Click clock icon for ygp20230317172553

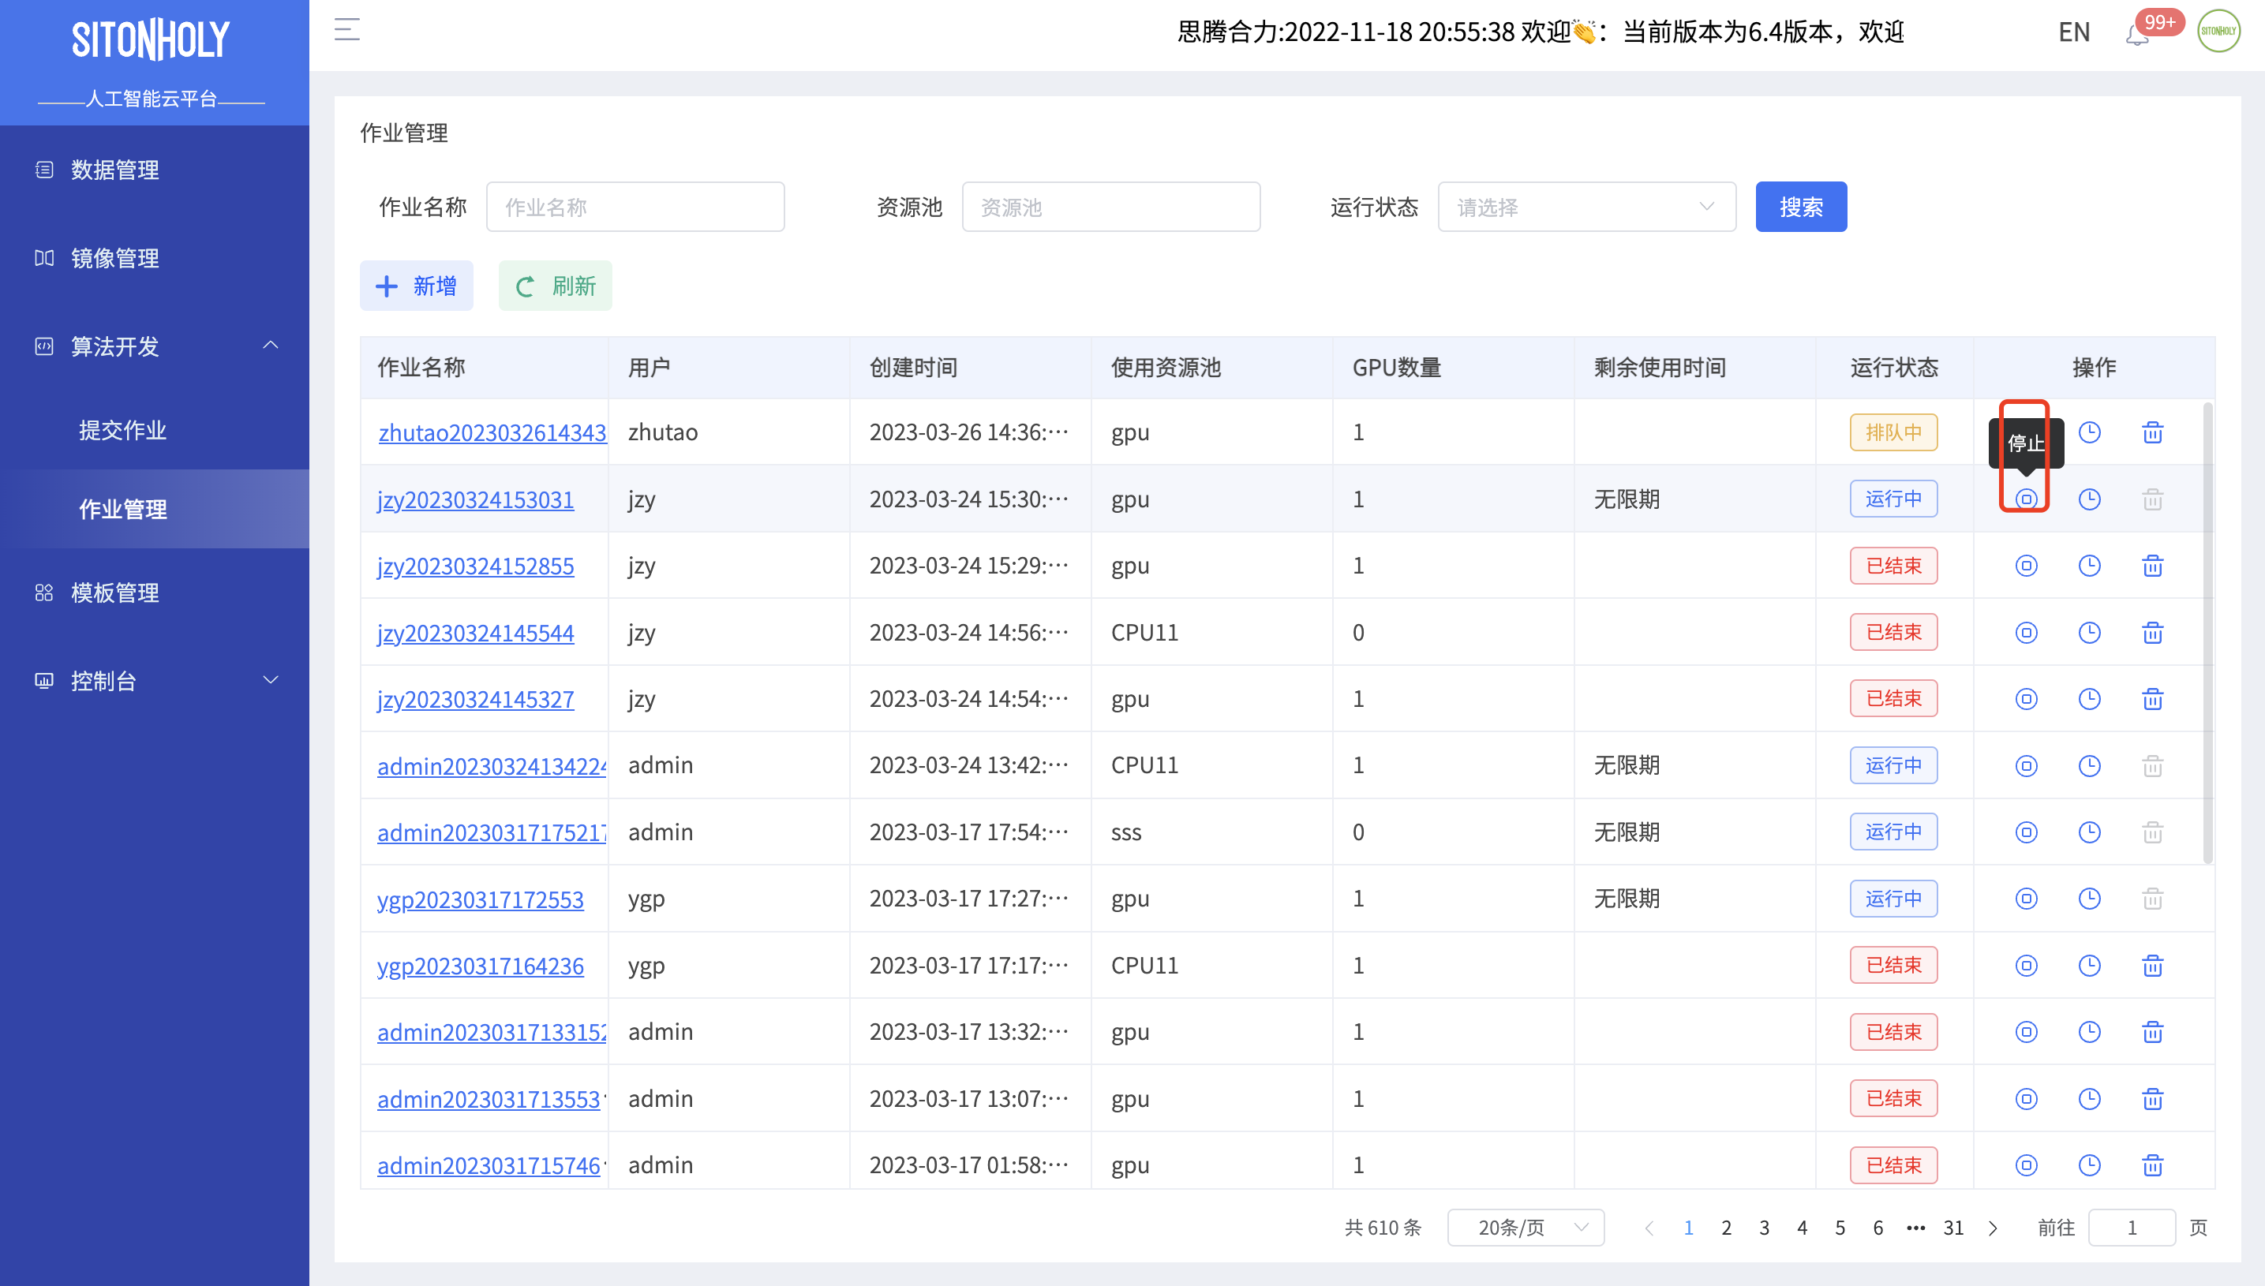2089,899
